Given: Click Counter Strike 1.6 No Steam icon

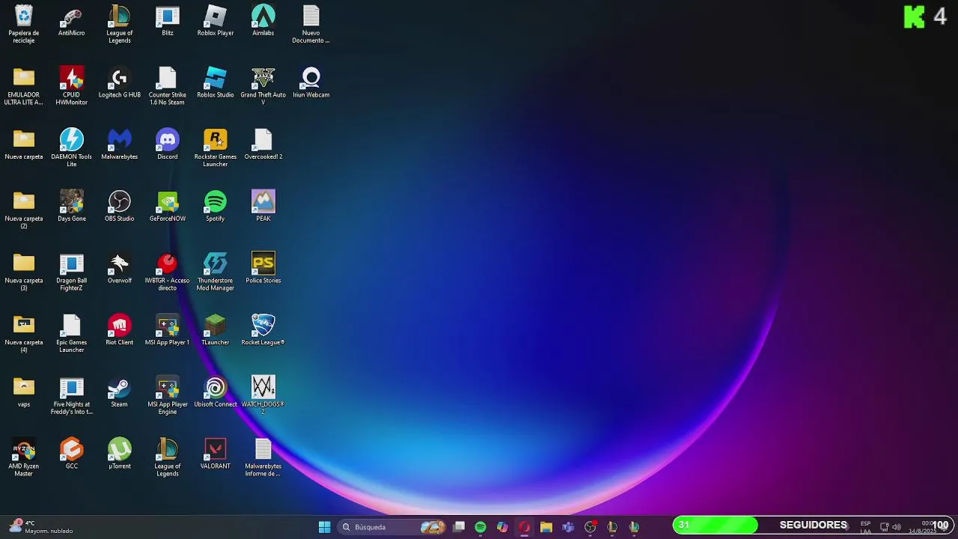Looking at the screenshot, I should (168, 86).
